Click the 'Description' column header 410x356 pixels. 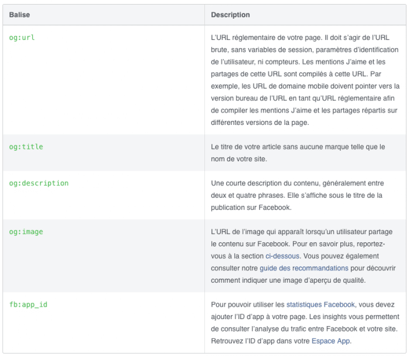click(x=230, y=15)
